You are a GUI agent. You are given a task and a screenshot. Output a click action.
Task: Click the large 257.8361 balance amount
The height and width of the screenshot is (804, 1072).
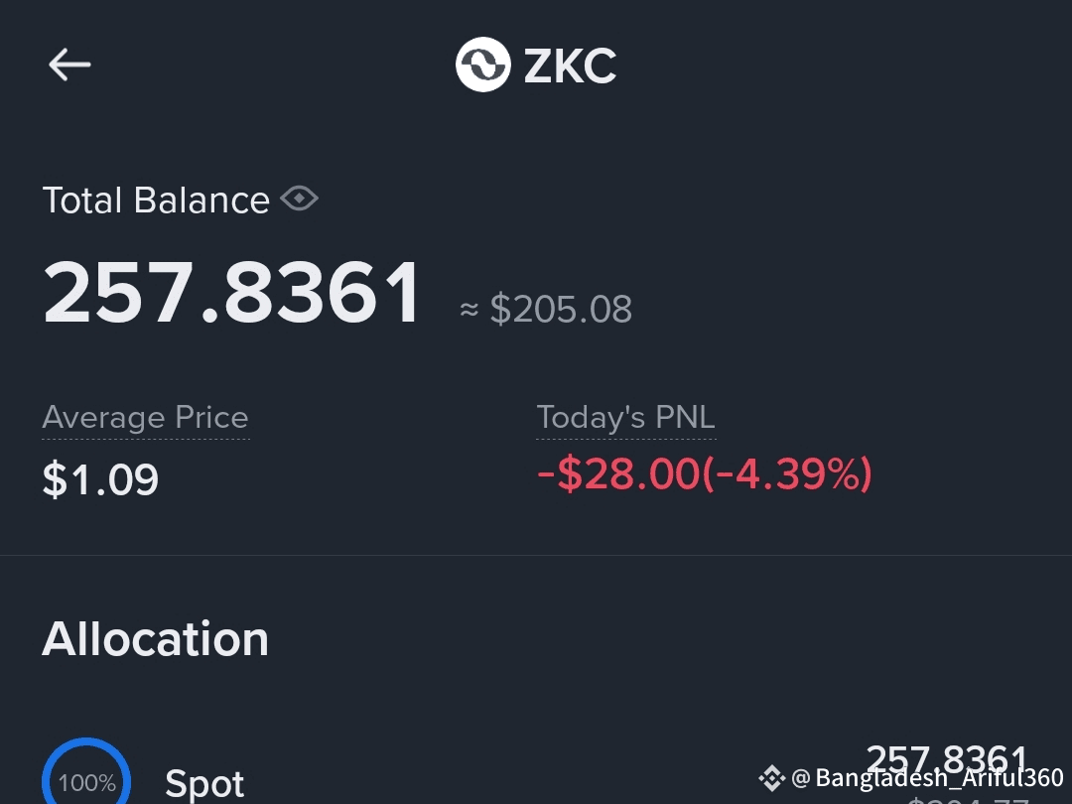231,293
